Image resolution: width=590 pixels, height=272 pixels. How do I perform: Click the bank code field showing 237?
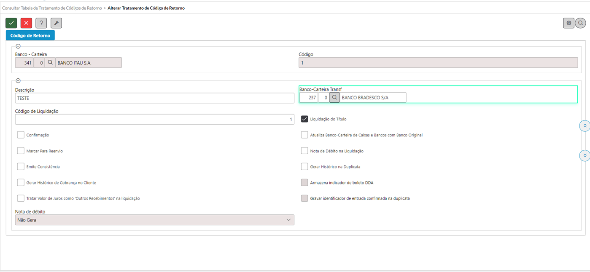tap(309, 97)
